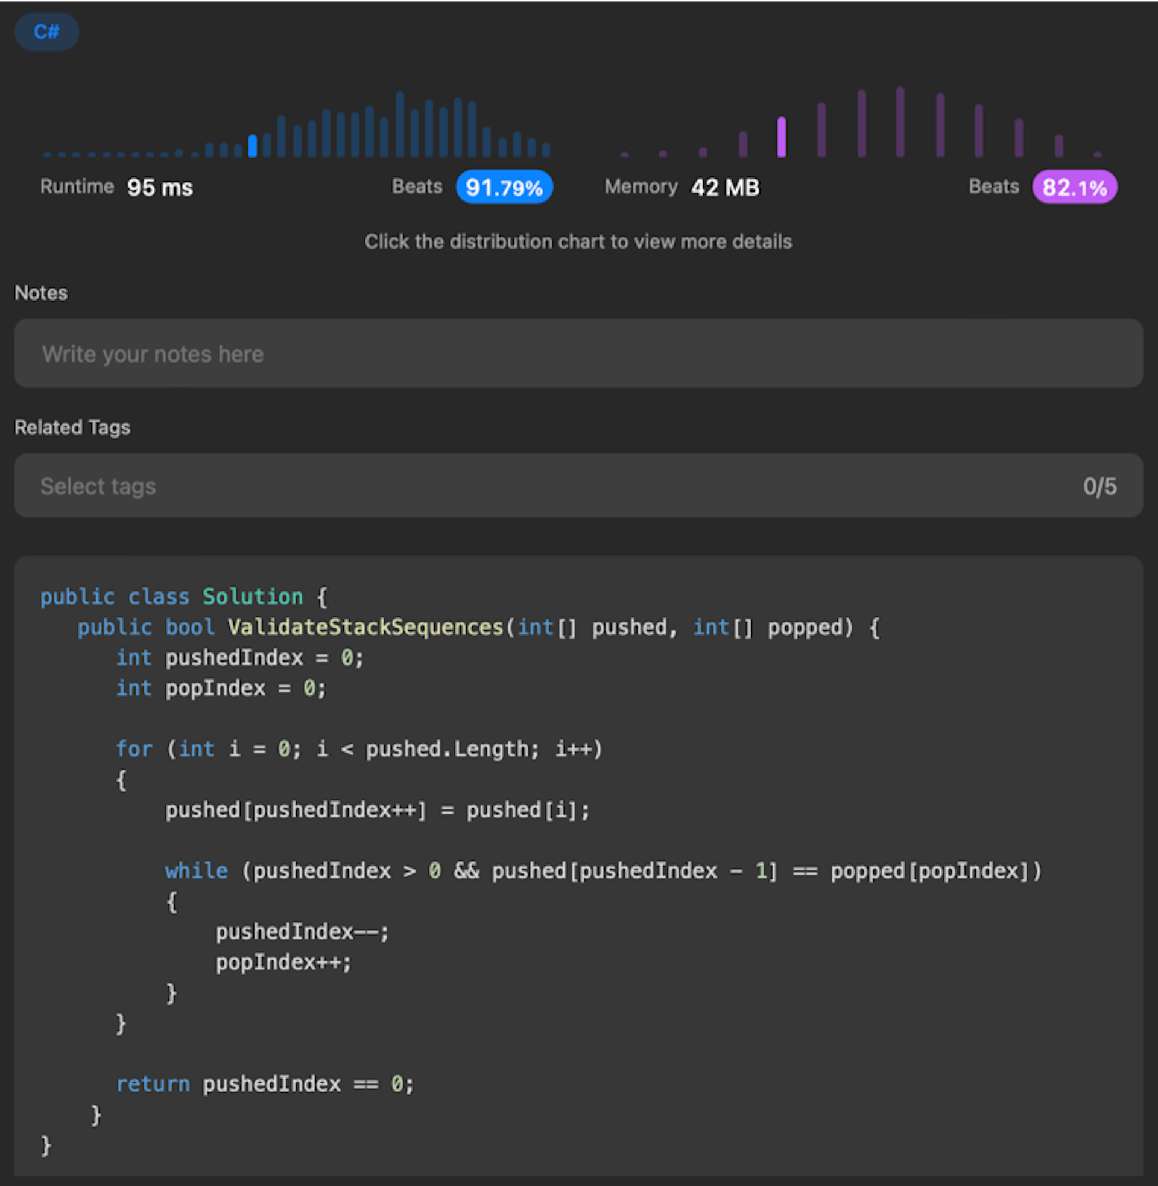Focus the 'Write your notes here' field

tap(578, 354)
